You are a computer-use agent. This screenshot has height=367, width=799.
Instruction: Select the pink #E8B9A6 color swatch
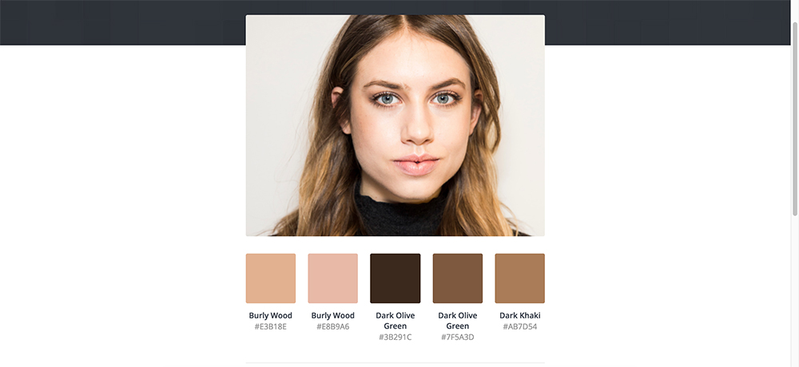[x=332, y=278]
